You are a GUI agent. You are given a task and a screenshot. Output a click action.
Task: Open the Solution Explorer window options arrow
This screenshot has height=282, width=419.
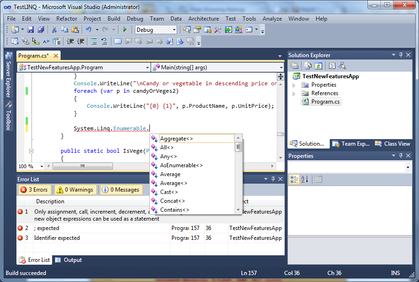click(393, 55)
